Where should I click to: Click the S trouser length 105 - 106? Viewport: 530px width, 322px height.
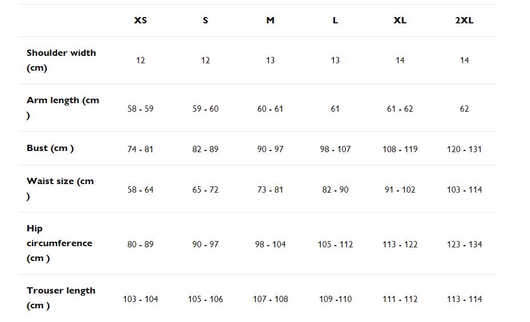click(x=205, y=299)
